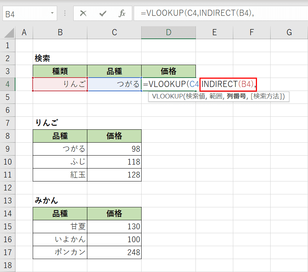Click 検索値 argument in VLOOKUP tooltip
This screenshot has width=308, height=272.
195,96
